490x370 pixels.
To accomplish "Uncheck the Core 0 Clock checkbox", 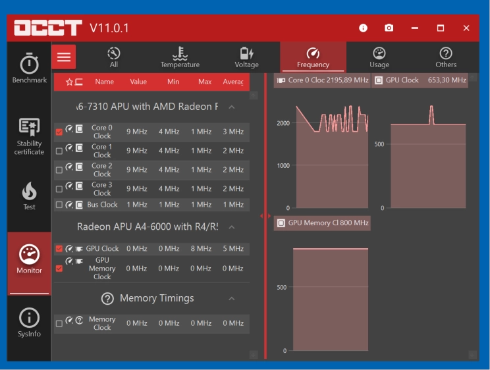I will (x=59, y=132).
